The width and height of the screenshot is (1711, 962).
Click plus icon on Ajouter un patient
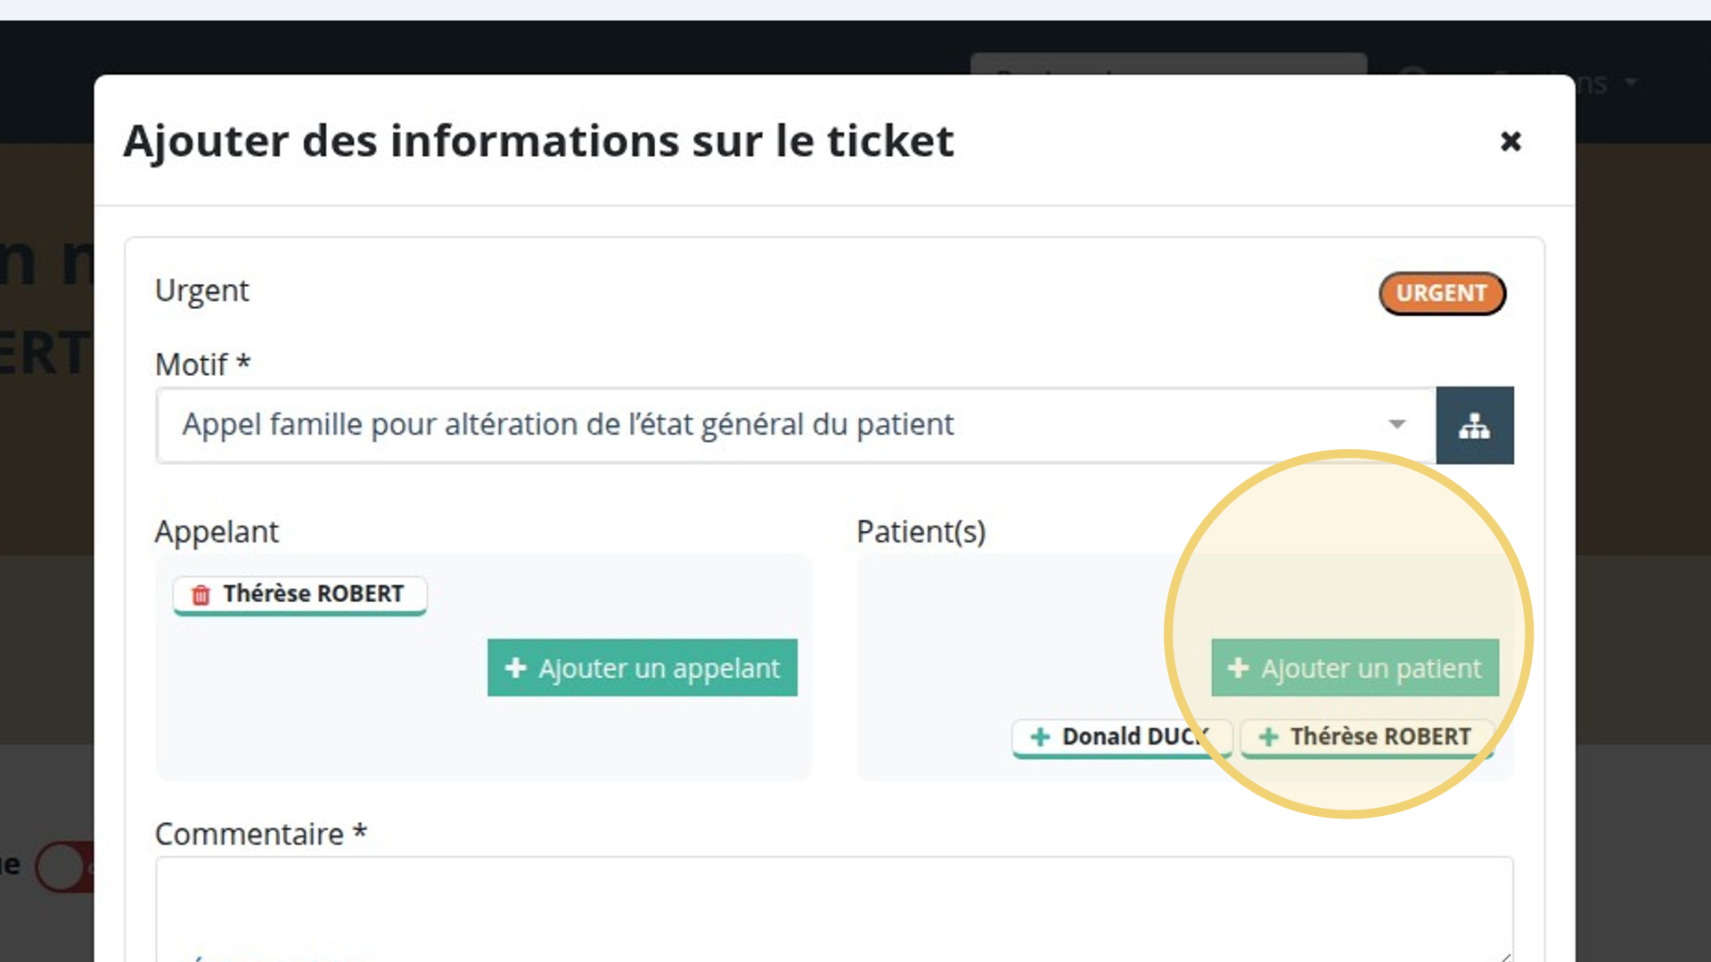[x=1238, y=667]
